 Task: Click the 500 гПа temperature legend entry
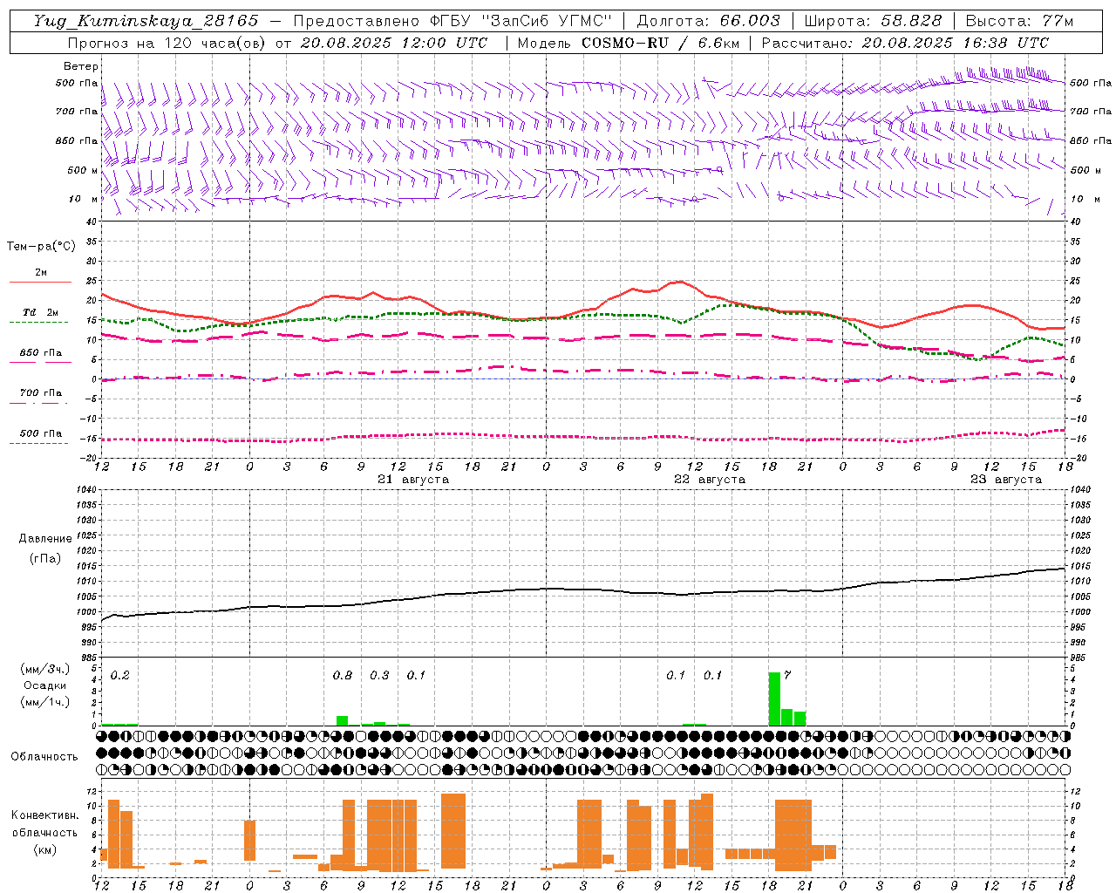click(x=41, y=433)
